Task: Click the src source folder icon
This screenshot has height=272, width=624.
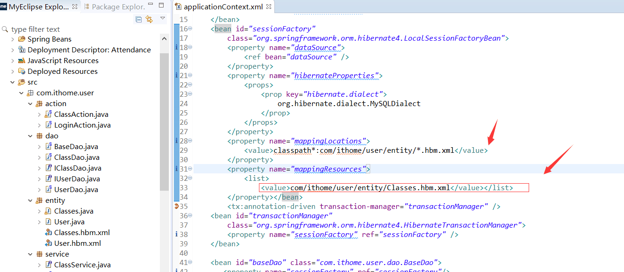Action: [x=21, y=82]
